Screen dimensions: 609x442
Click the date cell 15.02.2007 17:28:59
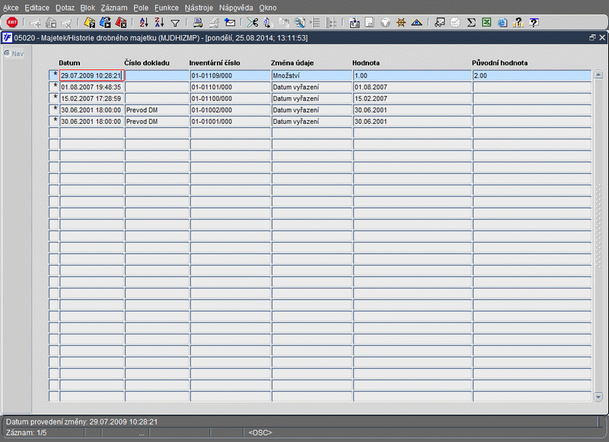pos(91,98)
